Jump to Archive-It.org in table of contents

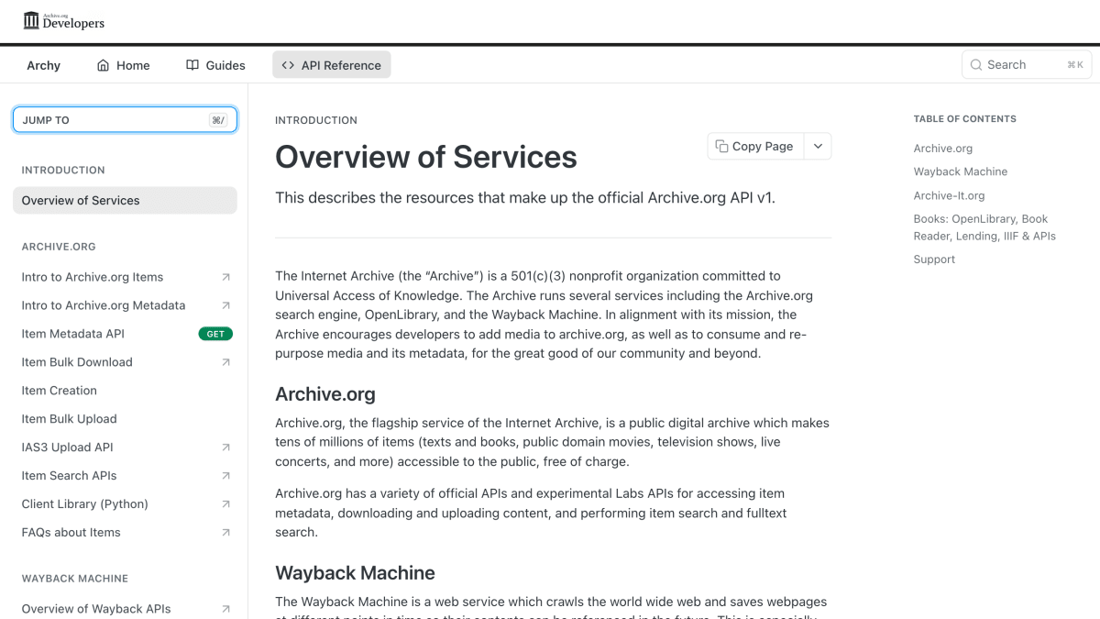tap(949, 195)
